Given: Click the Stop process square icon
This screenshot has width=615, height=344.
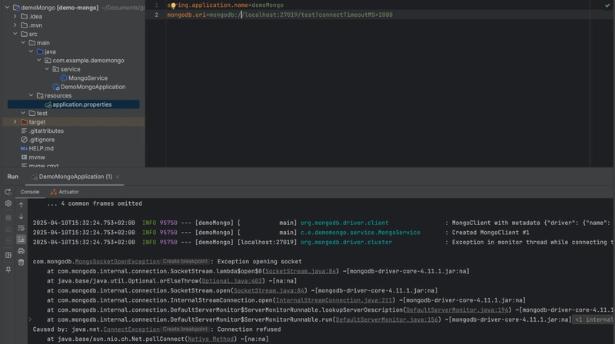Looking at the screenshot, I should pos(8,217).
